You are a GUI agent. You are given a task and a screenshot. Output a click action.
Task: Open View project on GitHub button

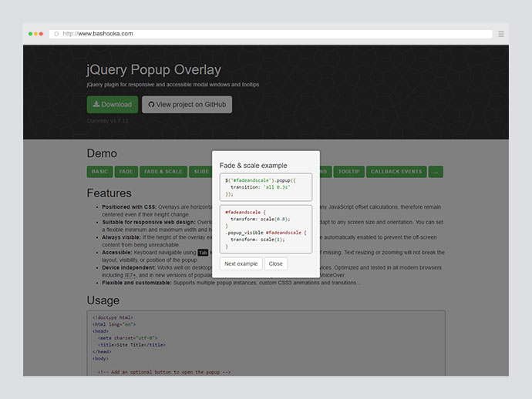pyautogui.click(x=187, y=105)
